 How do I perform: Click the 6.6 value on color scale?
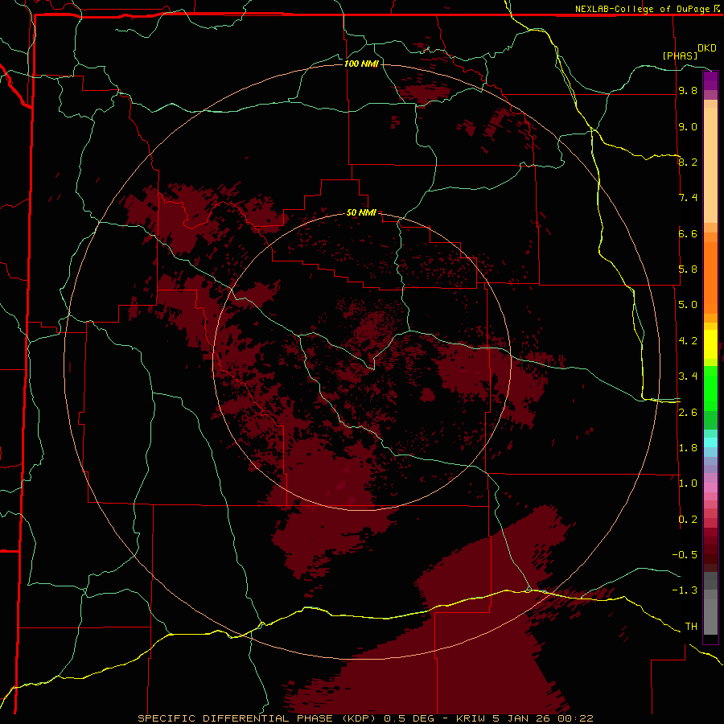coord(688,233)
